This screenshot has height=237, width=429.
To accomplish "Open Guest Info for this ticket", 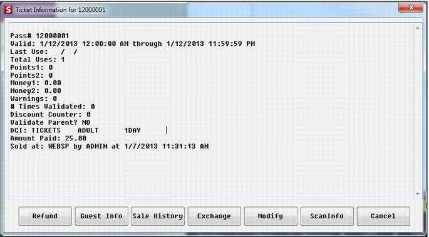I will tap(101, 216).
